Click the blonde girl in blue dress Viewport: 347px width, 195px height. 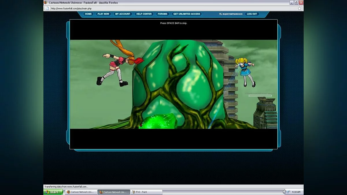click(245, 72)
